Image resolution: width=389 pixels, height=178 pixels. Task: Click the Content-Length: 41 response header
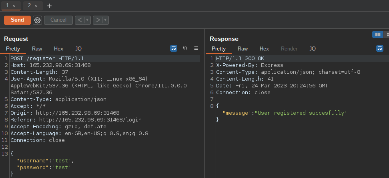coord(245,79)
